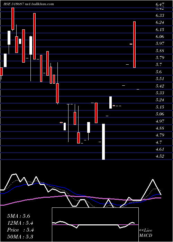
Task: Choose the 5.42 price level text
Action: [160, 86]
